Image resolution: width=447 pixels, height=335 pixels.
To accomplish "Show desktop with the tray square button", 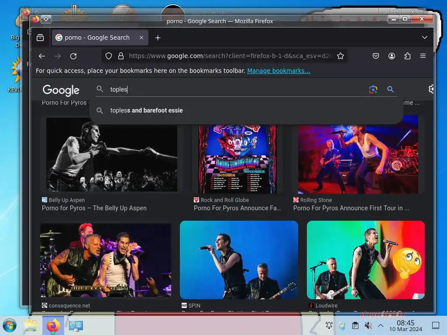I will (436, 325).
